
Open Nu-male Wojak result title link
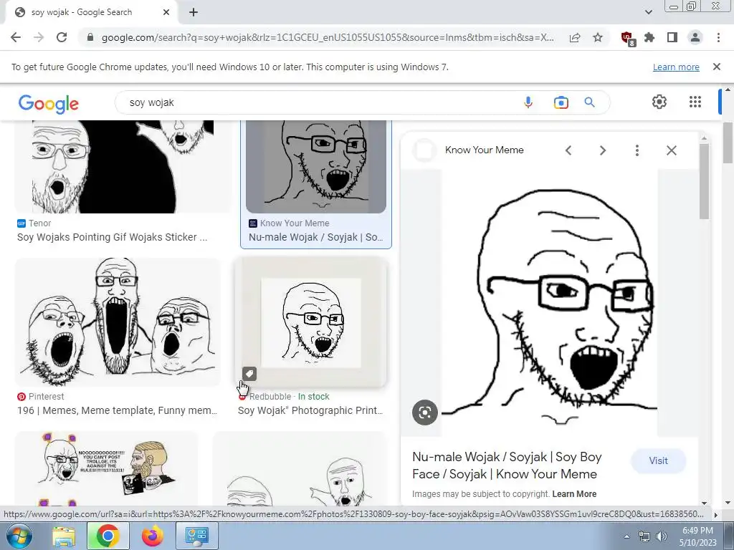click(x=316, y=237)
